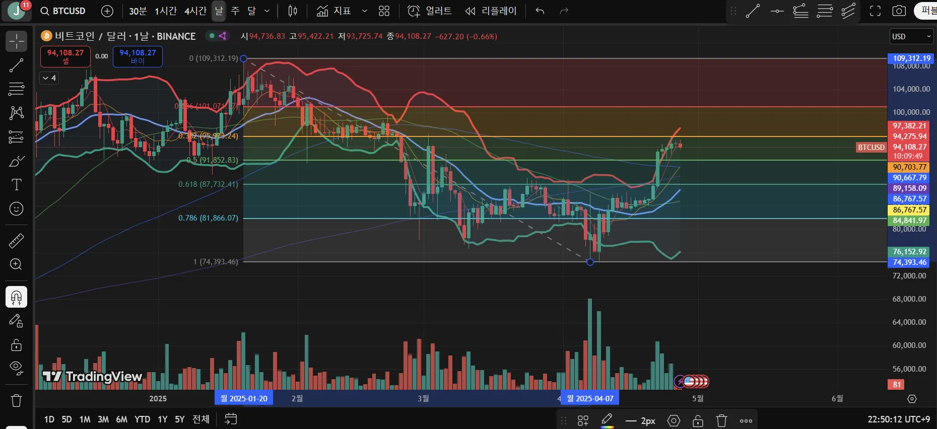This screenshot has width=937, height=429.
Task: Pick the trend-based Fib extension favorite tool
Action: click(800, 11)
